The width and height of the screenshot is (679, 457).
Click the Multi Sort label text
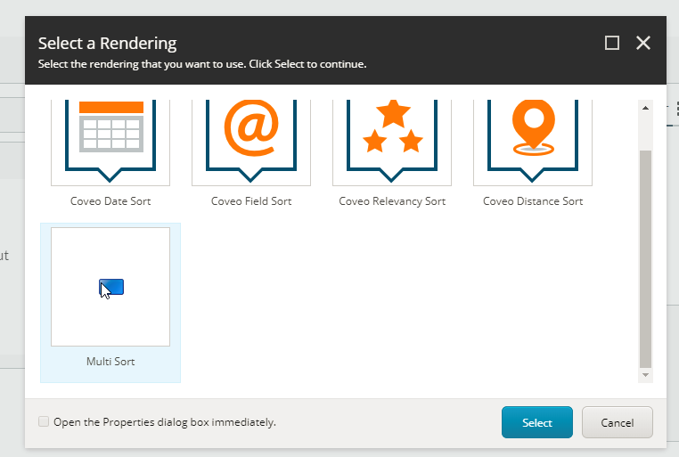coord(110,362)
